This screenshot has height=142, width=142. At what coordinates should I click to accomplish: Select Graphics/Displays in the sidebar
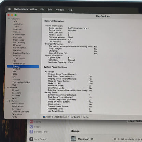21,53
